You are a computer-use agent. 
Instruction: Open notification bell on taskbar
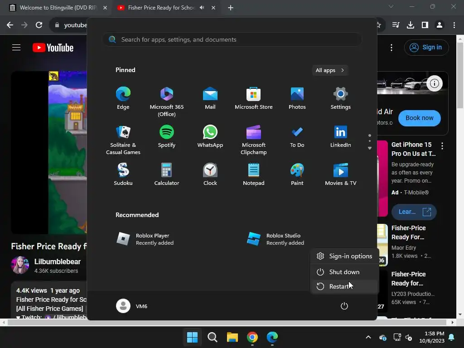tap(452, 337)
